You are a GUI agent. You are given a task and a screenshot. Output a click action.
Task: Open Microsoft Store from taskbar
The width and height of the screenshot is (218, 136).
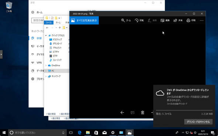[96, 133]
